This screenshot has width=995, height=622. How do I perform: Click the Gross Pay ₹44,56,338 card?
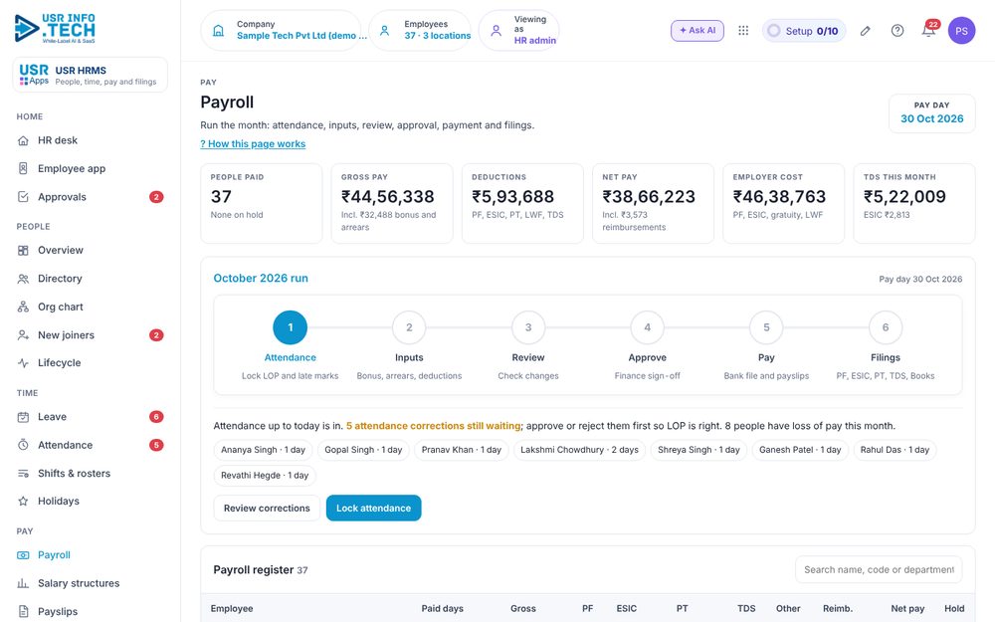[392, 203]
